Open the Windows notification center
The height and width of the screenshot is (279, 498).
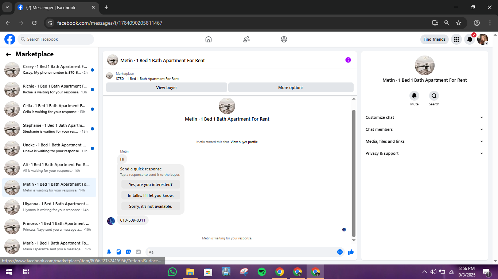click(x=486, y=272)
